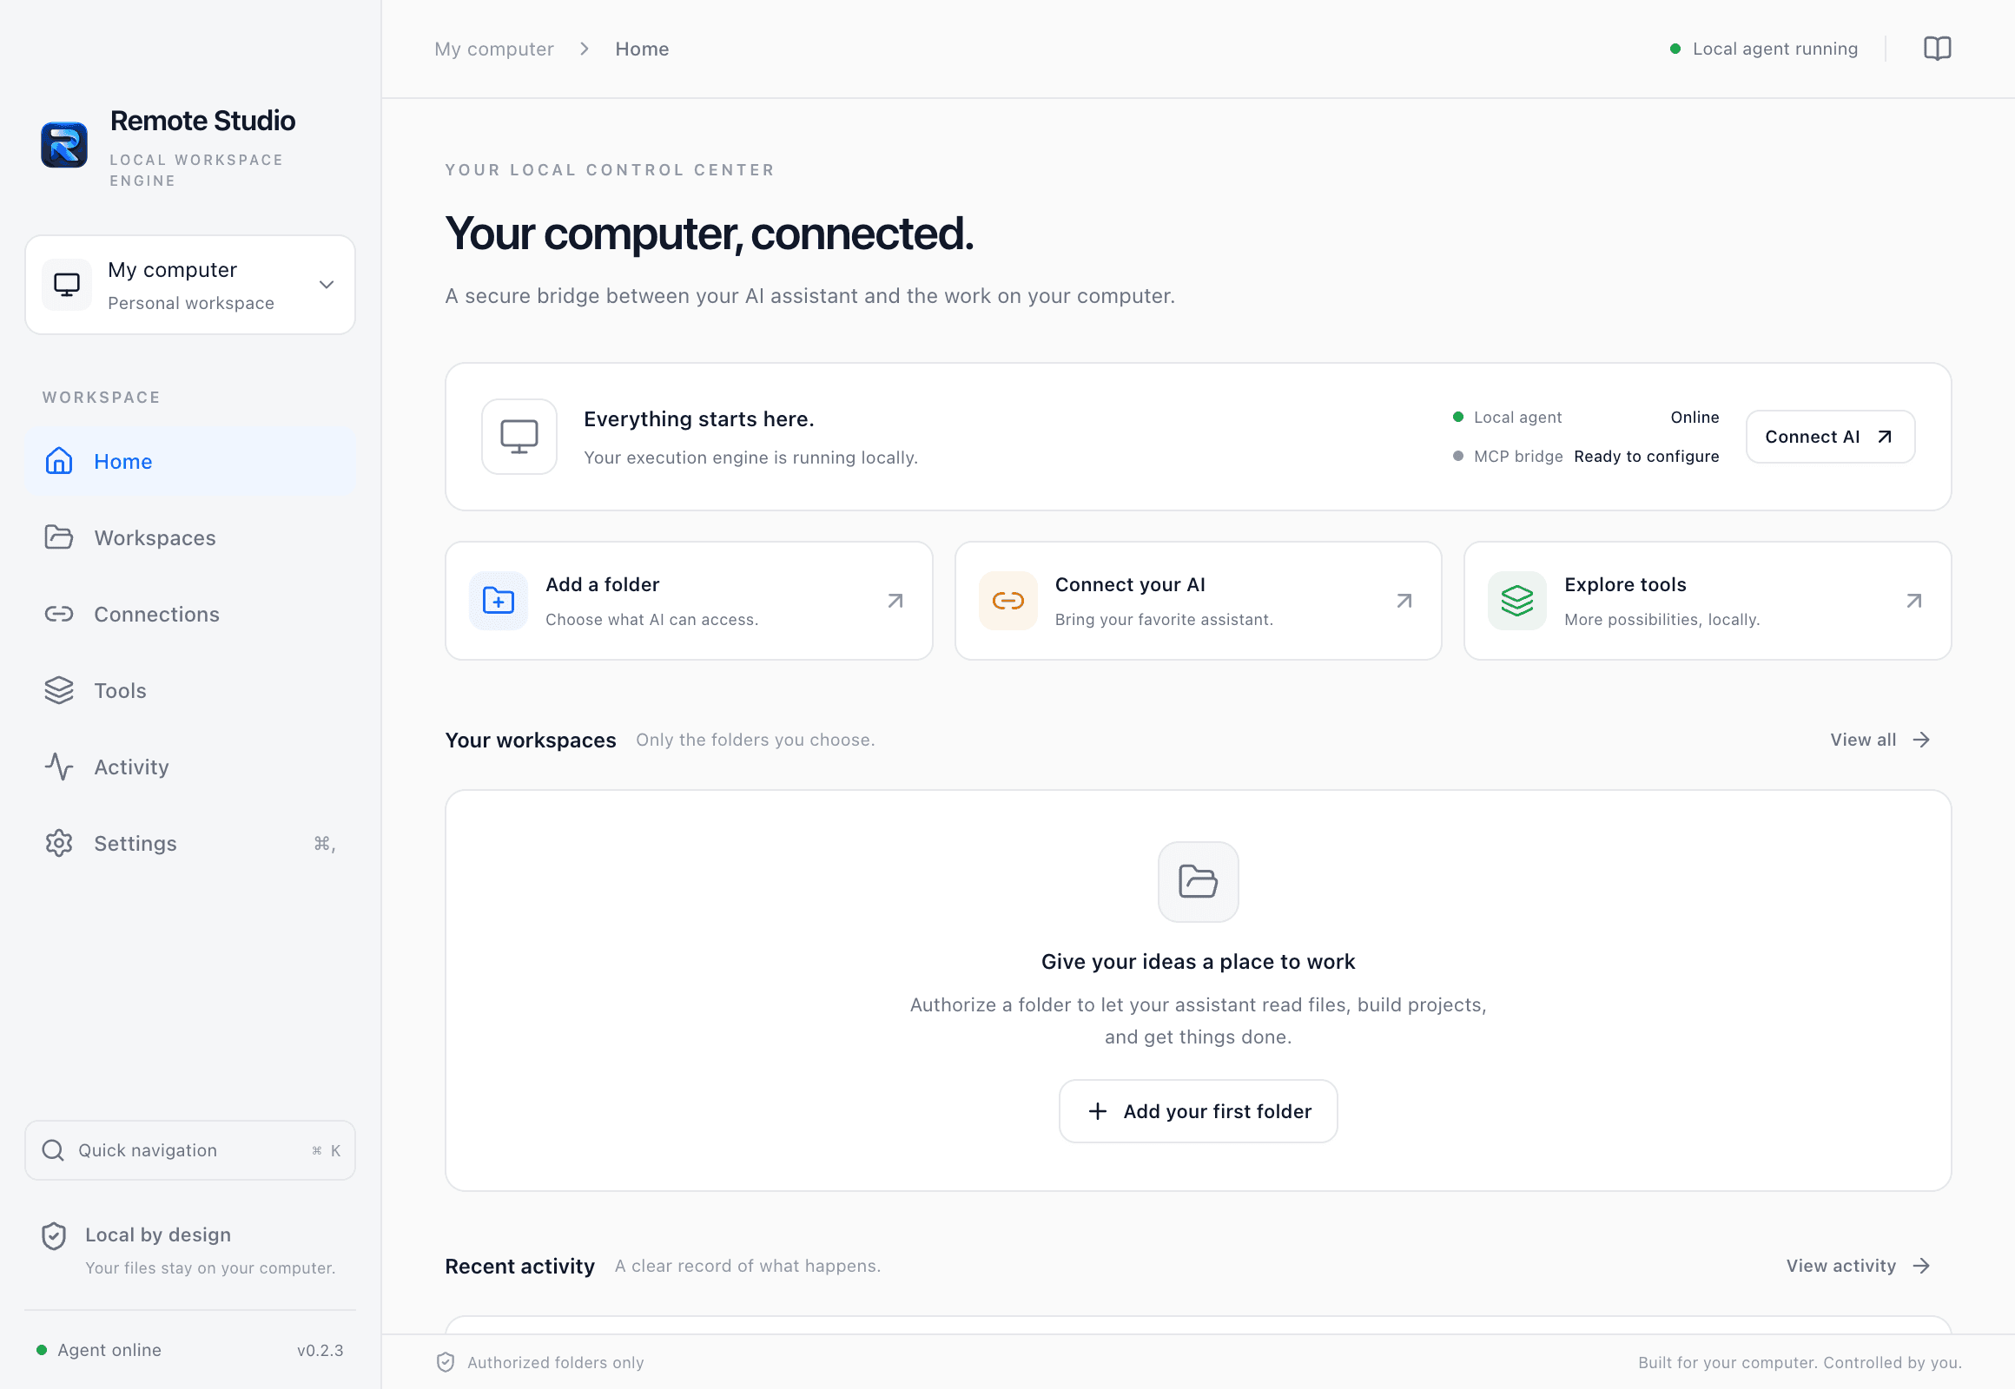The height and width of the screenshot is (1389, 2015).
Task: Click the Recent activity heading
Action: tap(520, 1266)
